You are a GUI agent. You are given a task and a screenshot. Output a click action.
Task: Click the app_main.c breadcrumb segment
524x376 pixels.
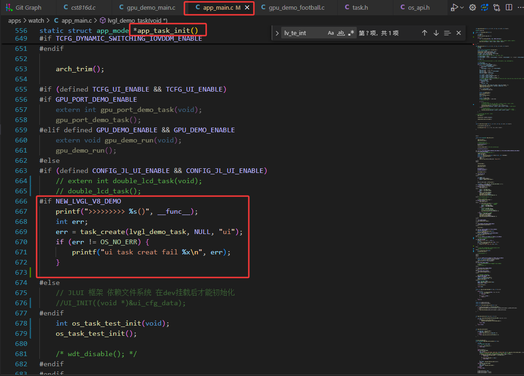pyautogui.click(x=73, y=21)
